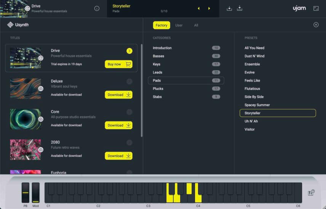Click the Drive thumbnail image
This screenshot has height=209, width=326.
click(x=26, y=58)
